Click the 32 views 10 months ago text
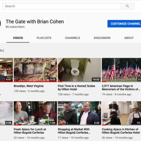Image resolution: width=141 pixels, height=141 pixels. tap(29, 138)
